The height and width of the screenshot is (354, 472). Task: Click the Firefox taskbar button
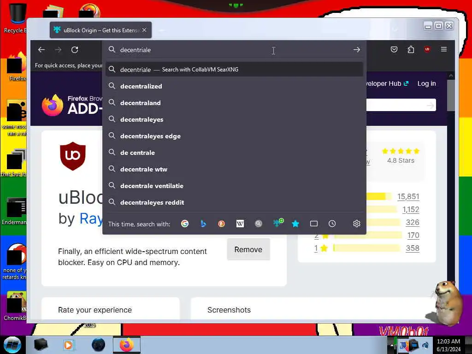[127, 345]
